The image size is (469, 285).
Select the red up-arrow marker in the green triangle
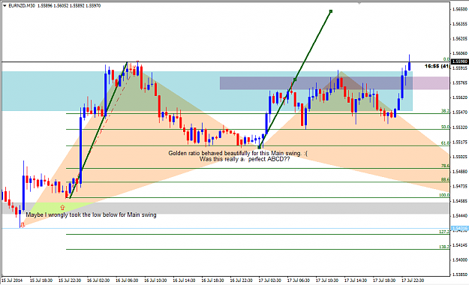[x=62, y=207]
